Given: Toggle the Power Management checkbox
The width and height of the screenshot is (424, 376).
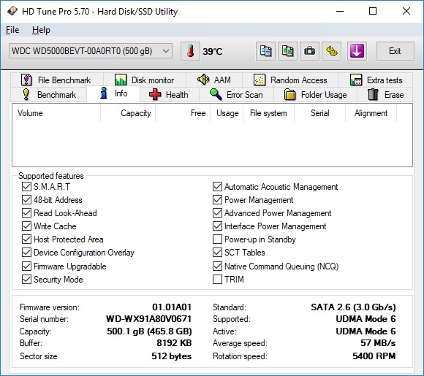Looking at the screenshot, I should tap(217, 200).
